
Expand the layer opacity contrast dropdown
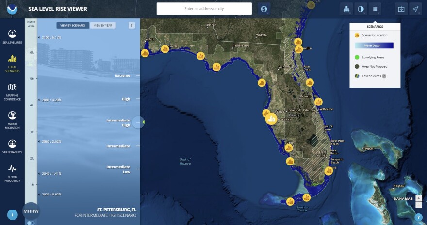361,9
